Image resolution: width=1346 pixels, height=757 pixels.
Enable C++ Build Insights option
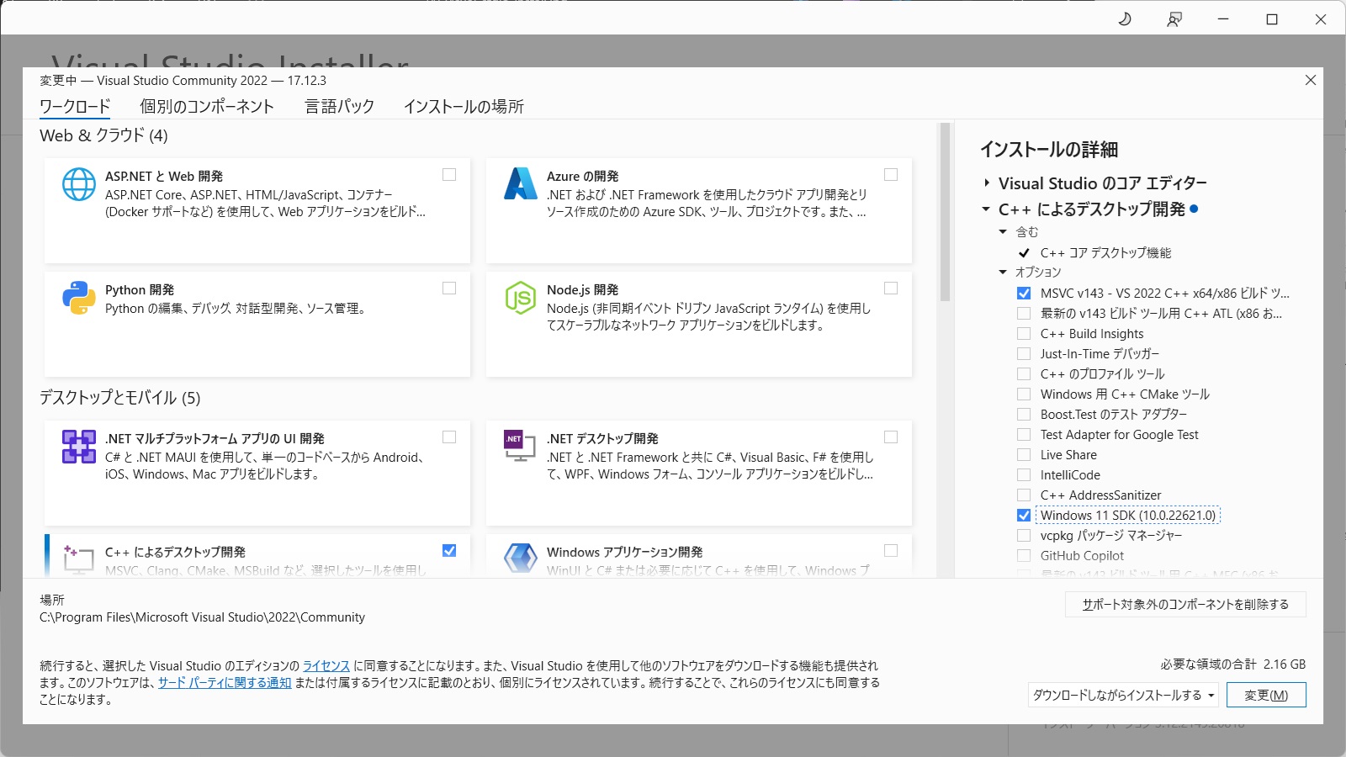pyautogui.click(x=1024, y=334)
